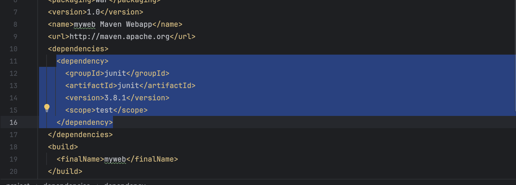
Task: Click line number 16 in gutter
Action: (13, 123)
